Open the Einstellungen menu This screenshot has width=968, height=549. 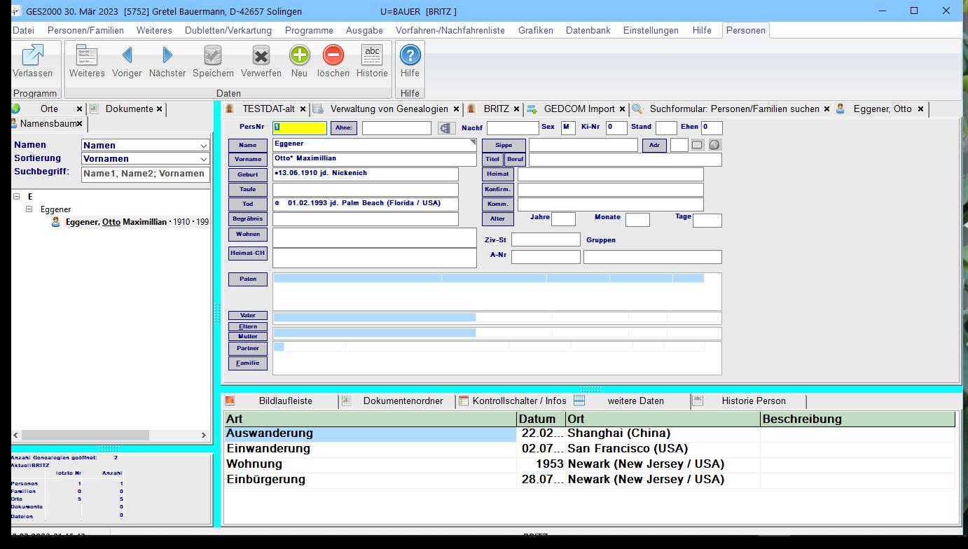coord(651,30)
